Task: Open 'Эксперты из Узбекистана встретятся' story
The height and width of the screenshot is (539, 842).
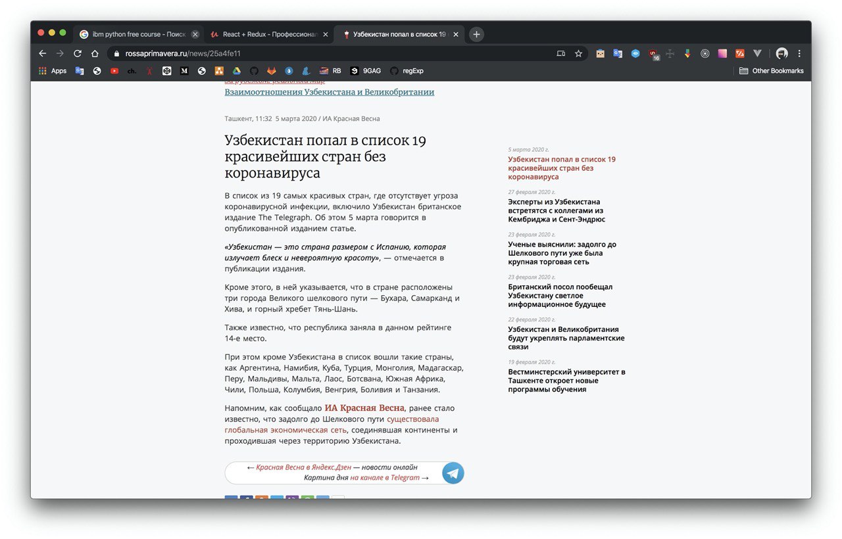Action: coord(557,210)
